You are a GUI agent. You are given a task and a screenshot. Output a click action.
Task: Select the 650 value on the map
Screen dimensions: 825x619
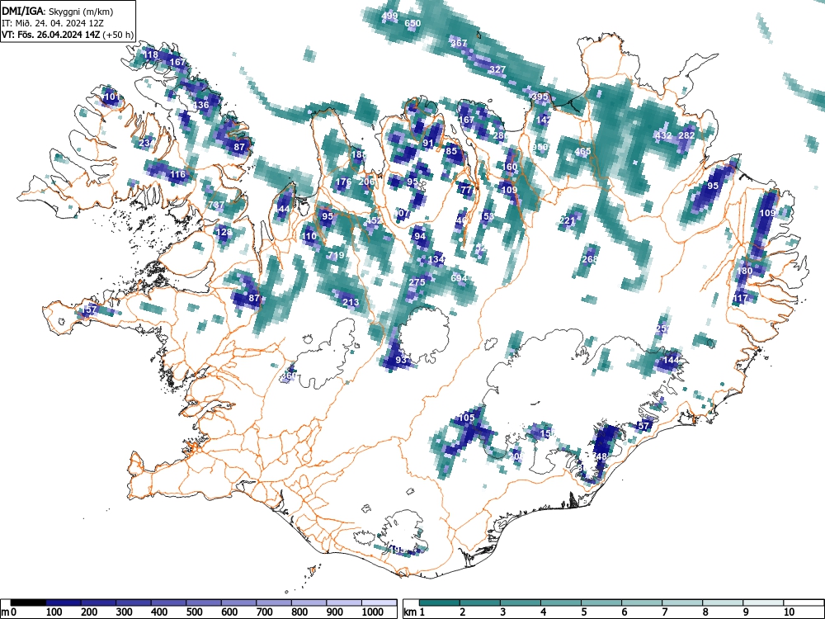412,23
